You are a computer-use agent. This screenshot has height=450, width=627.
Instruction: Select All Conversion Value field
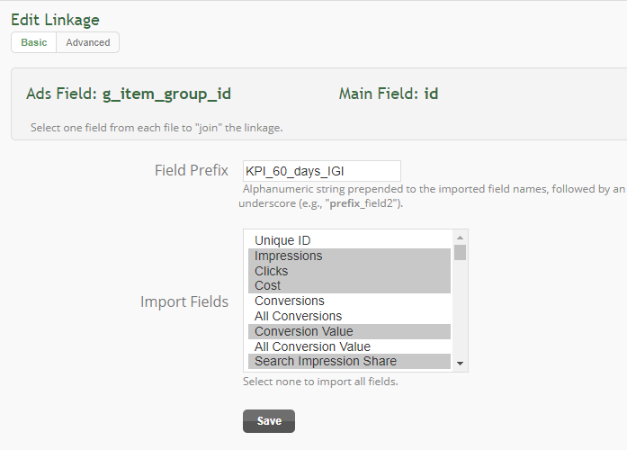pyautogui.click(x=349, y=346)
